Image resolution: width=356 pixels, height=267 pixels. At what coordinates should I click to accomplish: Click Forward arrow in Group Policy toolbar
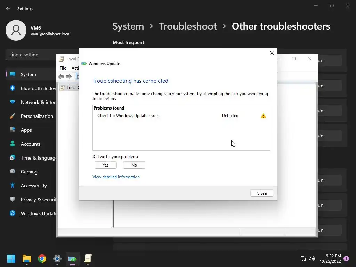pyautogui.click(x=68, y=77)
